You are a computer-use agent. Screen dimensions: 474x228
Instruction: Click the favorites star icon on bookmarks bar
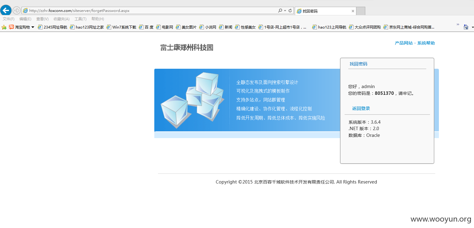pyautogui.click(x=4, y=27)
